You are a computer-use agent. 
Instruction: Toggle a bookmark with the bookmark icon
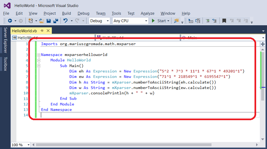pos(224,21)
